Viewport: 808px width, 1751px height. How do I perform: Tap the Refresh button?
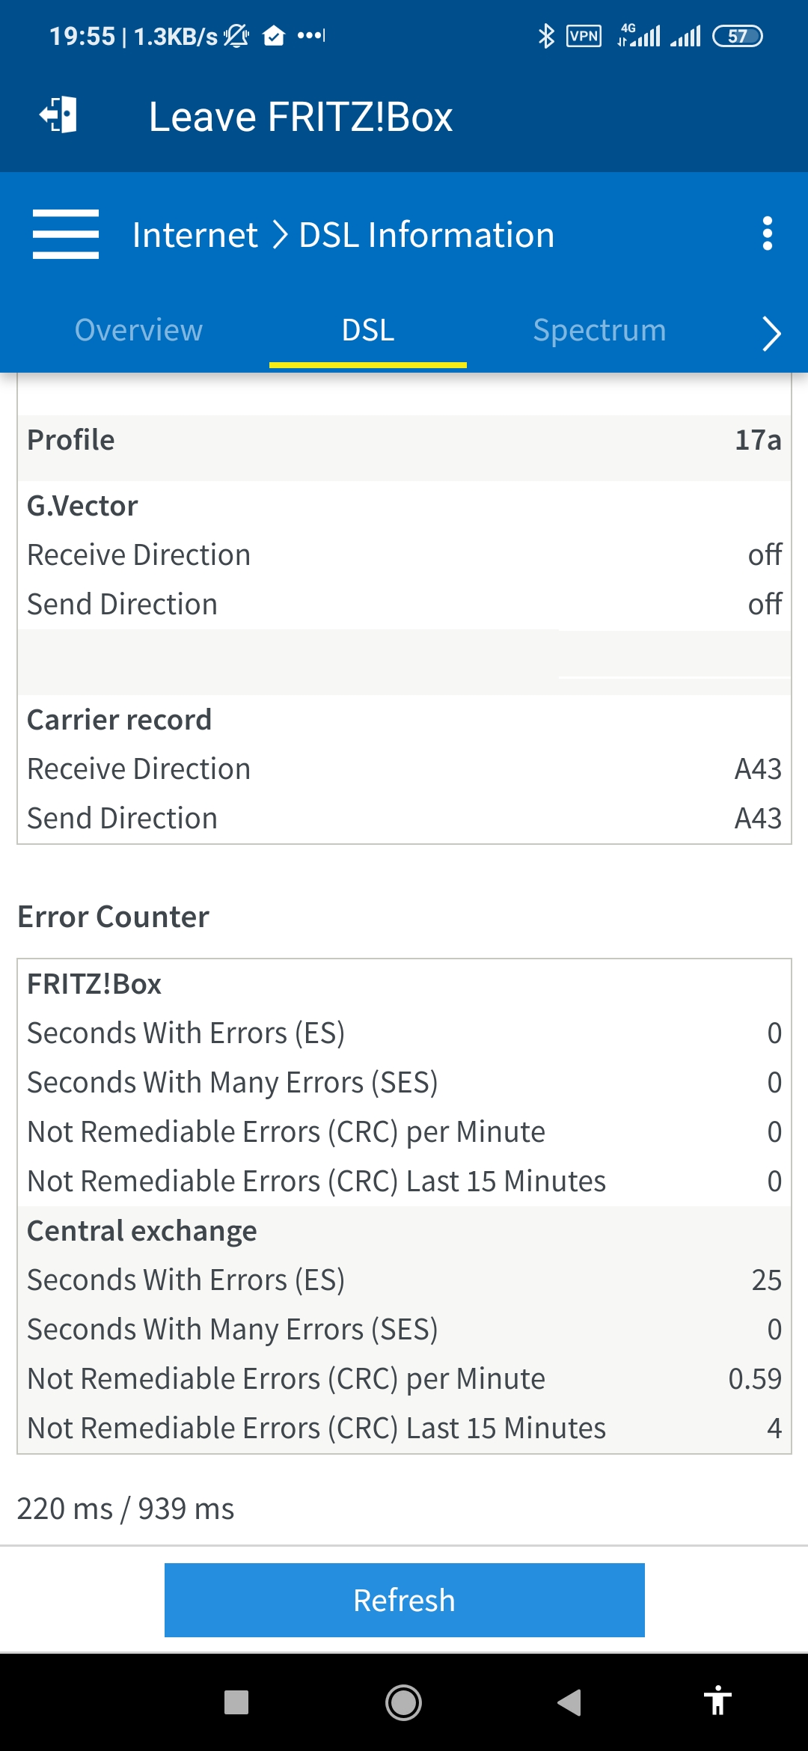[x=404, y=1600]
